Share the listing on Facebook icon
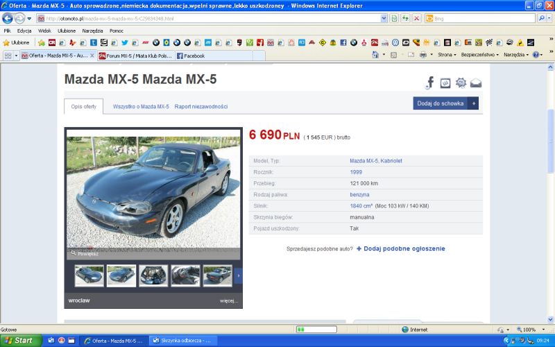The image size is (555, 347). tap(429, 83)
